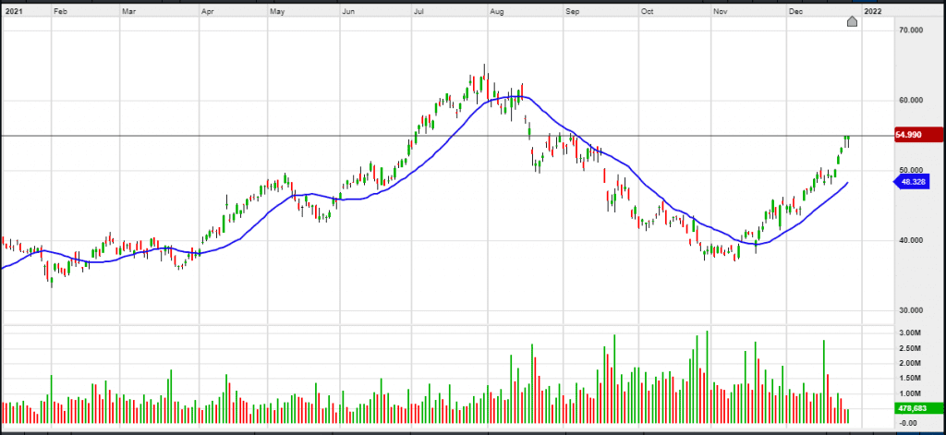Click the red 54.990 current price tag
Image resolution: width=946 pixels, height=435 pixels.
(x=916, y=135)
